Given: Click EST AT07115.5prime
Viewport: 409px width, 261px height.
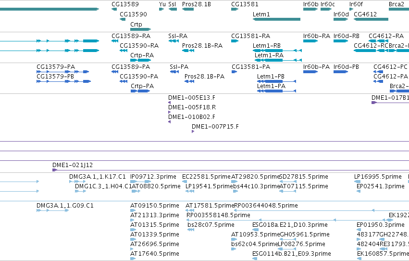Looking at the screenshot, I should (304, 186).
